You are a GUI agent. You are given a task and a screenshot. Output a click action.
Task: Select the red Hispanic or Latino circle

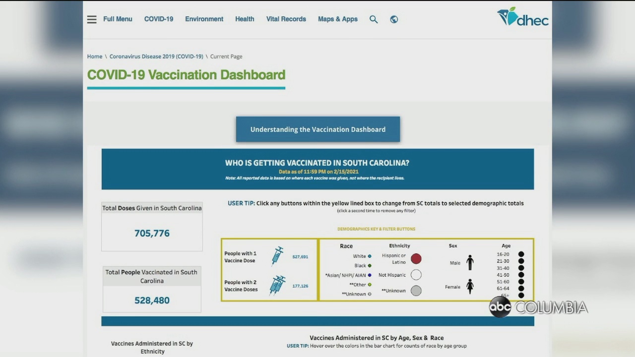click(416, 258)
